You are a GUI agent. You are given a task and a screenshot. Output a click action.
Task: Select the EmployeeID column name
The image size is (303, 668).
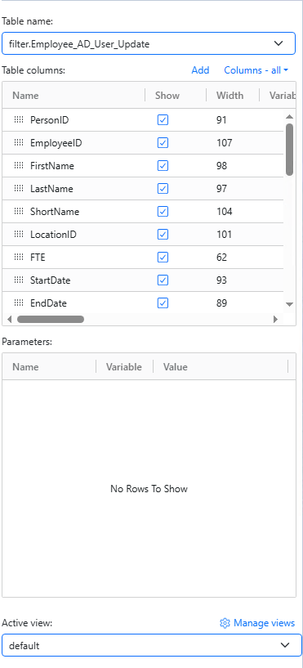pyautogui.click(x=56, y=143)
